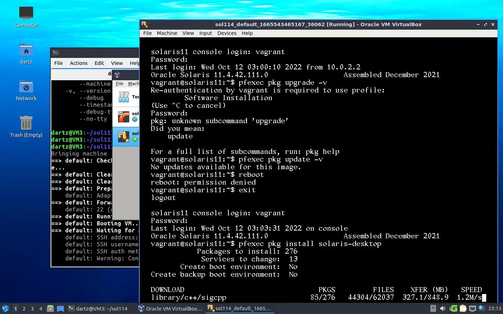The image size is (503, 314).
Task: Open the View menu in VM window
Action: tap(188, 33)
